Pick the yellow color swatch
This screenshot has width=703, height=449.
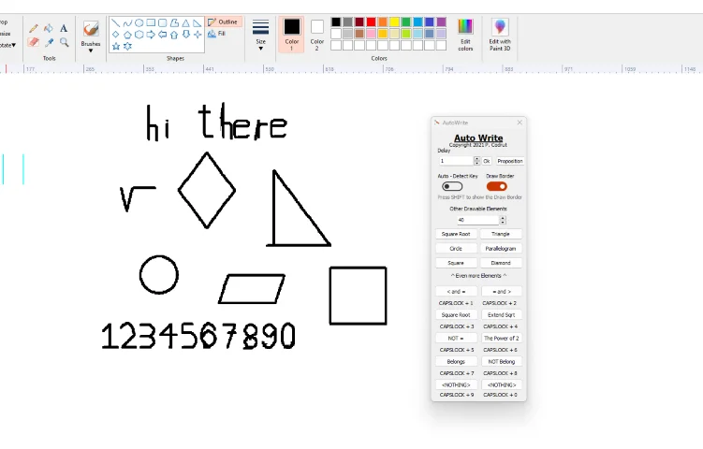(x=394, y=22)
